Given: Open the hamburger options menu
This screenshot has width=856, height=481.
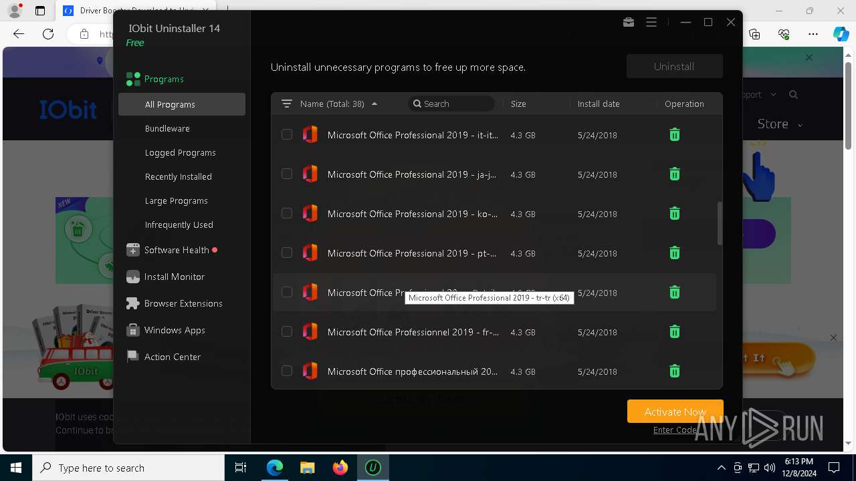Looking at the screenshot, I should [x=651, y=22].
